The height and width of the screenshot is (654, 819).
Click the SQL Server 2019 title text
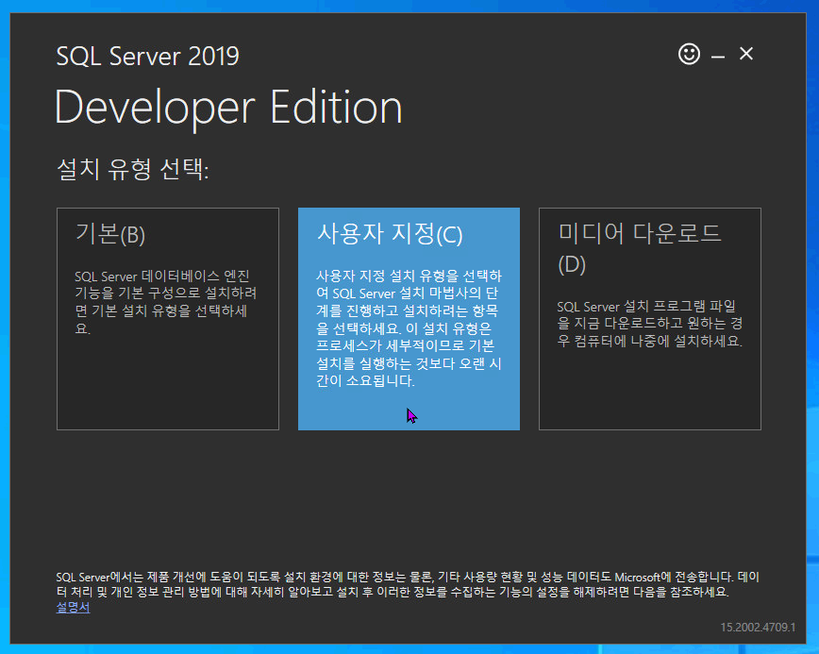point(147,56)
